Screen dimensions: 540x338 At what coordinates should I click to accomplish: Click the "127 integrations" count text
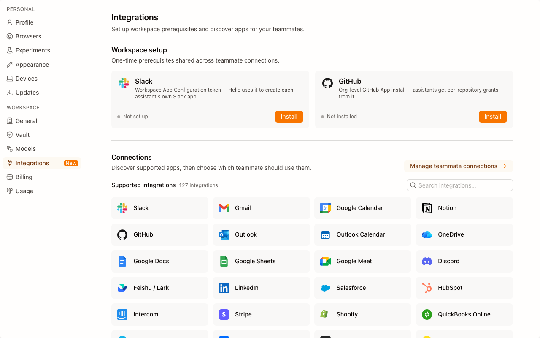coord(198,185)
